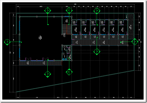
Task: Select the left double door on hall's bottom wall
Action: pyautogui.click(x=28, y=59)
